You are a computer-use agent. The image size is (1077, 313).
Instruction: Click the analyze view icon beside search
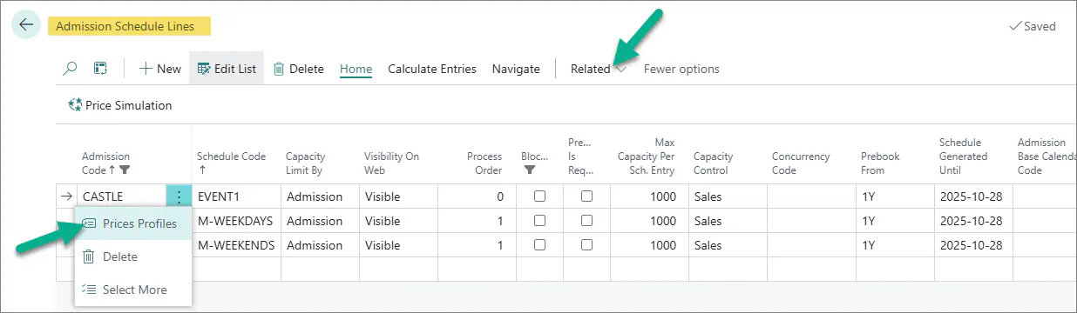click(100, 69)
